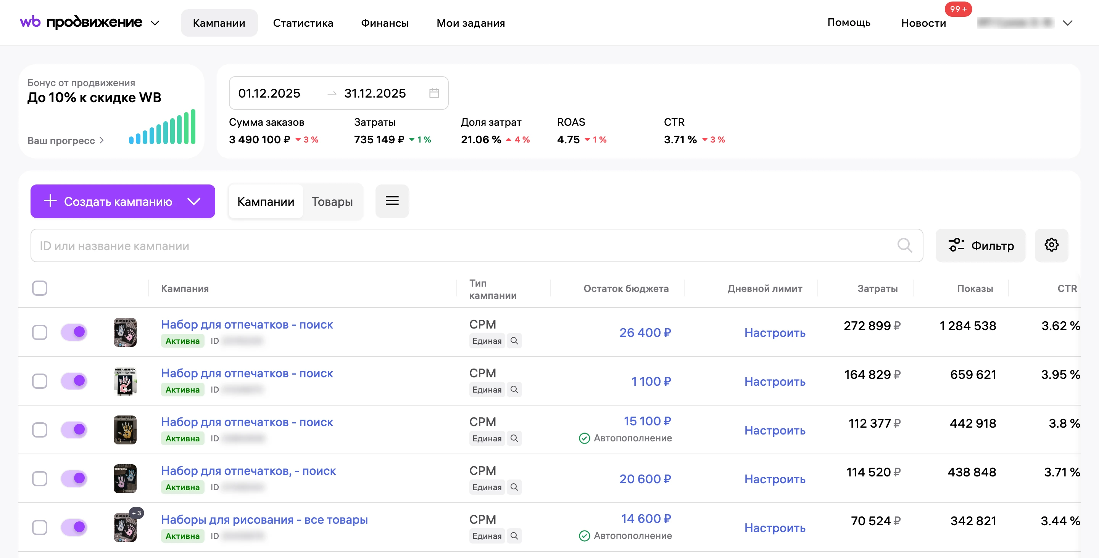Toggle off campaign with 20 600 ₽ budget
The height and width of the screenshot is (558, 1099).
74,478
